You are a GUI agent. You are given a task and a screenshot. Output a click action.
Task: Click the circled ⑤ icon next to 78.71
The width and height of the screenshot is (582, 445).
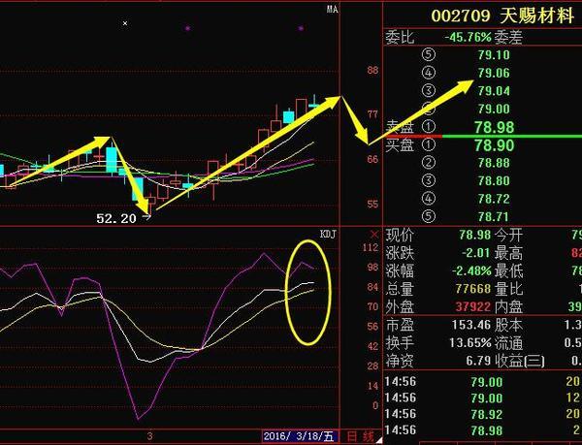pyautogui.click(x=429, y=216)
